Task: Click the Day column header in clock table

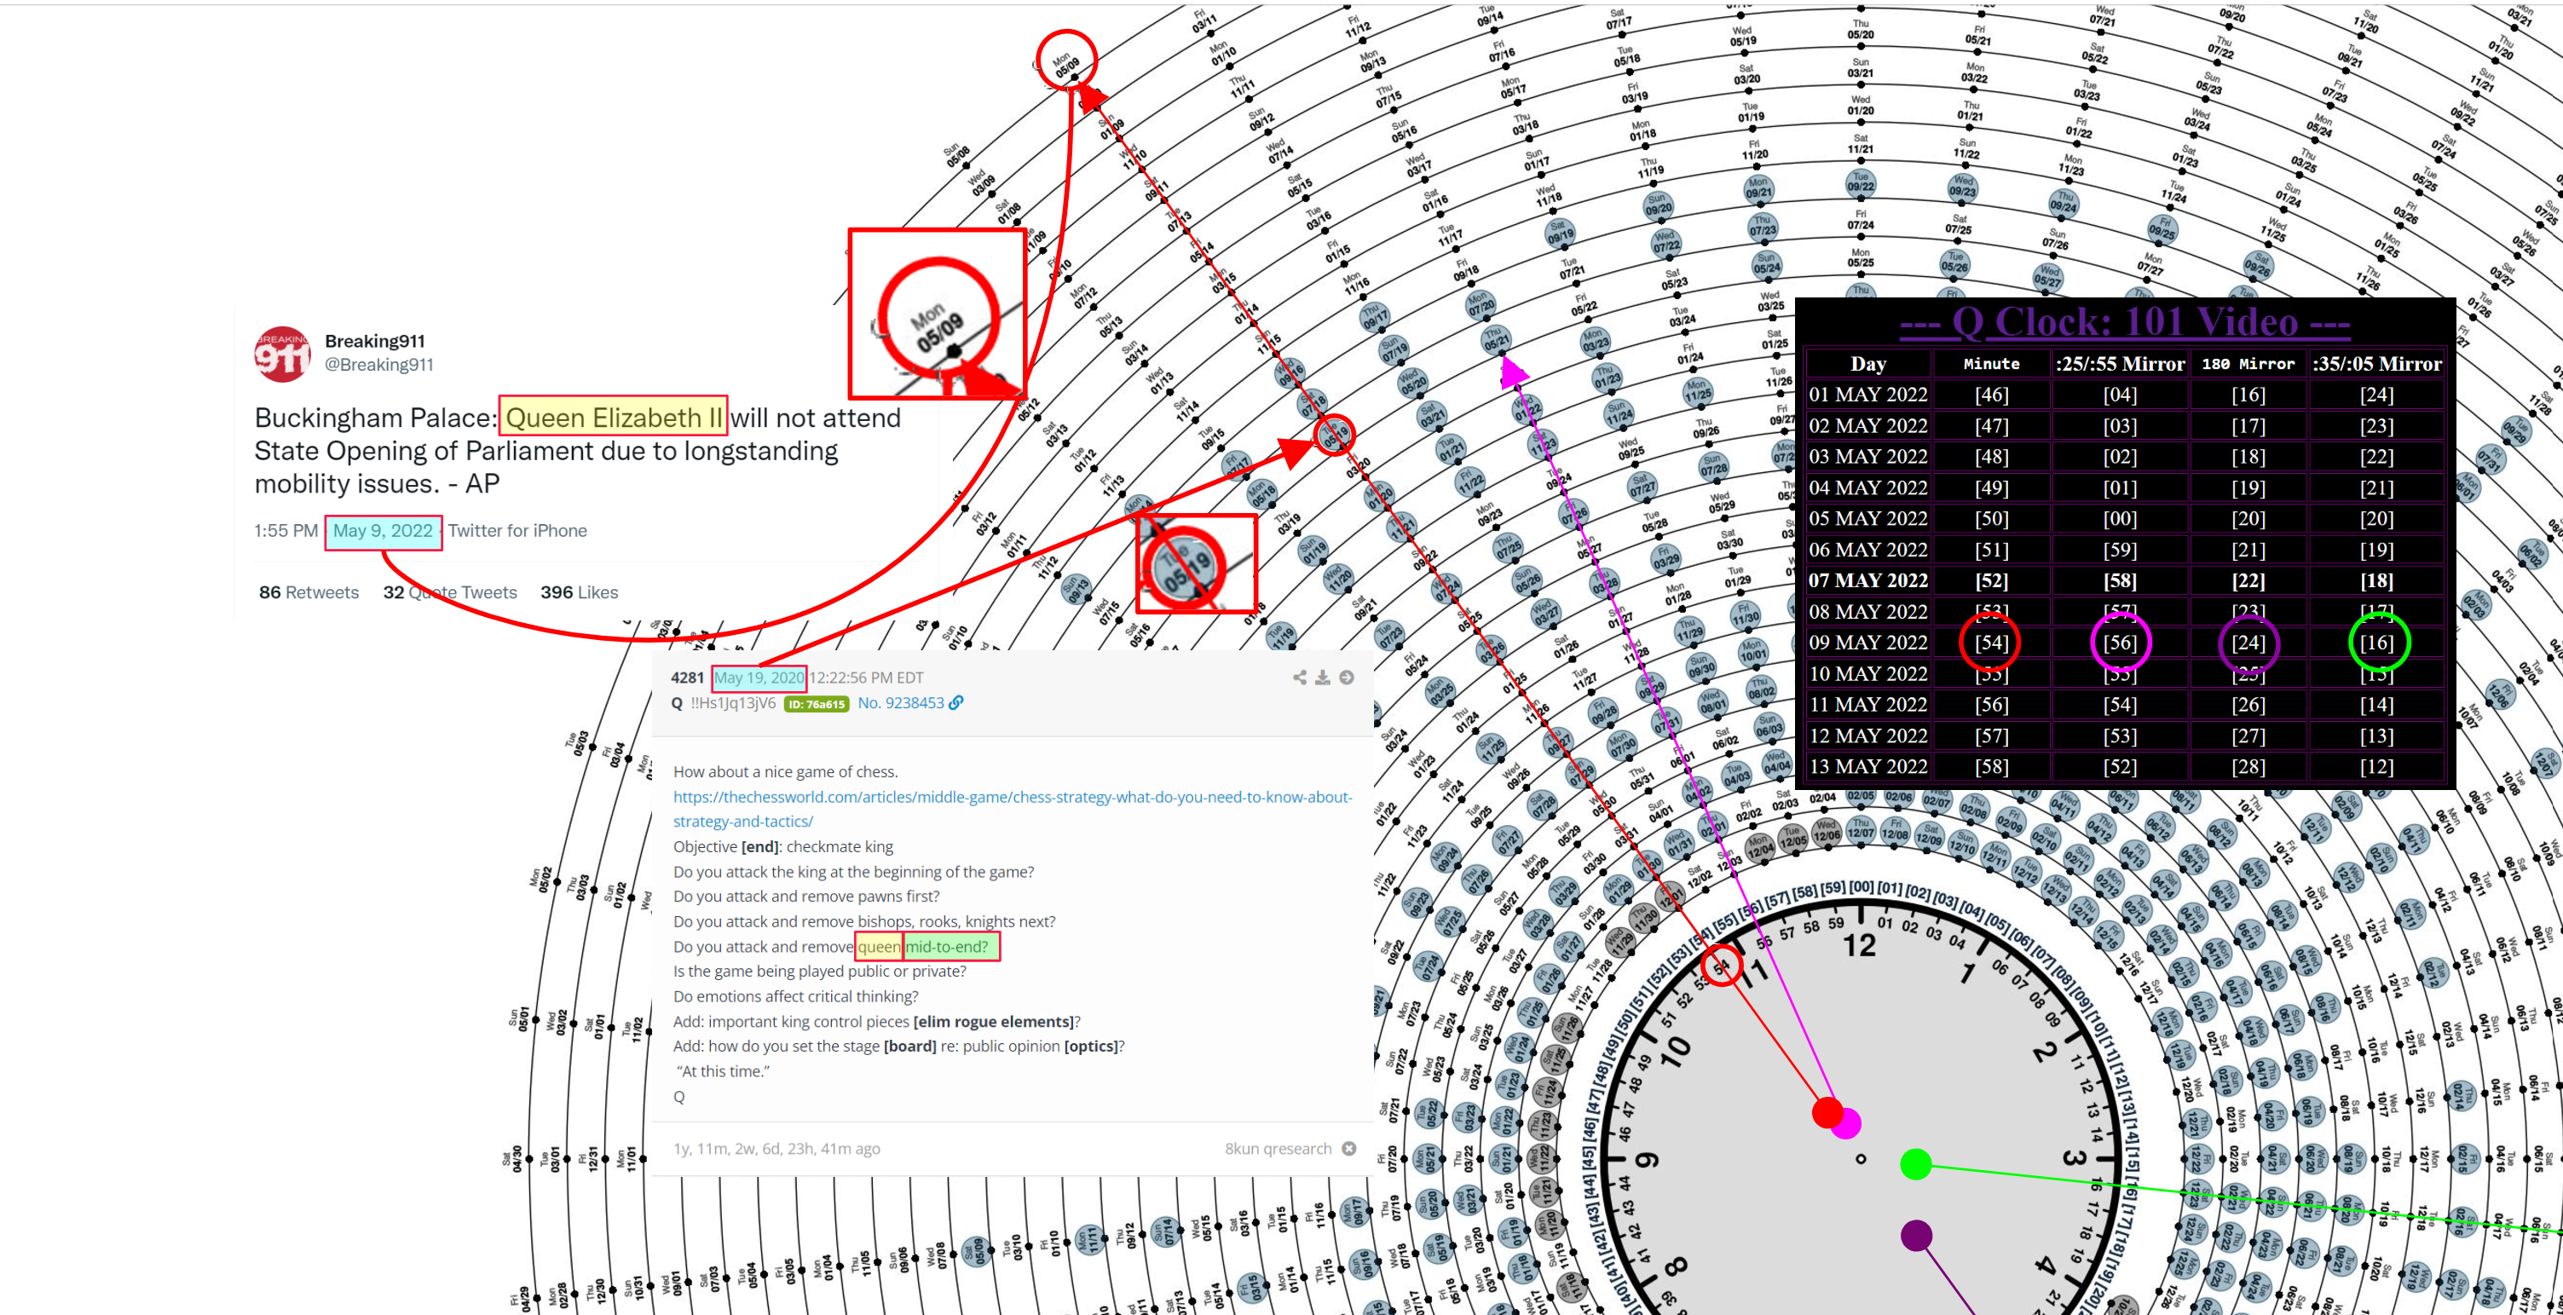Action: tap(1867, 364)
